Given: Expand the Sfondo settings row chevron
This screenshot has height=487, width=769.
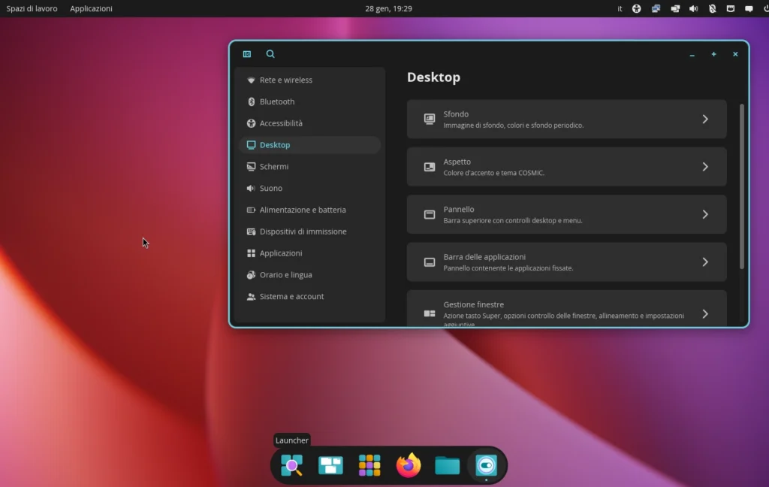Looking at the screenshot, I should pos(704,119).
